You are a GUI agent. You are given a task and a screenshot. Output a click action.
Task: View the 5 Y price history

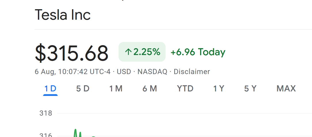[x=250, y=88]
